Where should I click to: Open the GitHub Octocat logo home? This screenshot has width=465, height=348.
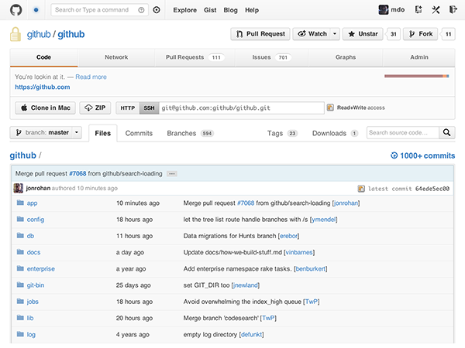pos(16,10)
